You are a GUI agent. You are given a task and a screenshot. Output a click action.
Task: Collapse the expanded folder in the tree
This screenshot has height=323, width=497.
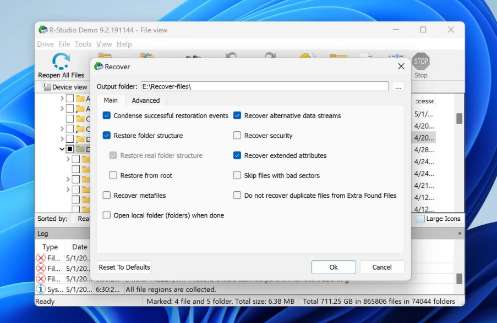coord(62,149)
